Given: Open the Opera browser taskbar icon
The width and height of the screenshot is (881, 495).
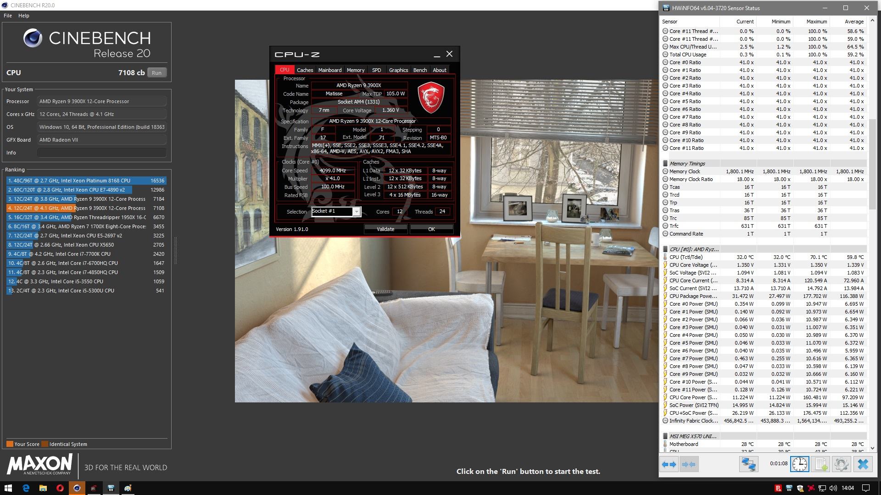Looking at the screenshot, I should click(x=60, y=488).
